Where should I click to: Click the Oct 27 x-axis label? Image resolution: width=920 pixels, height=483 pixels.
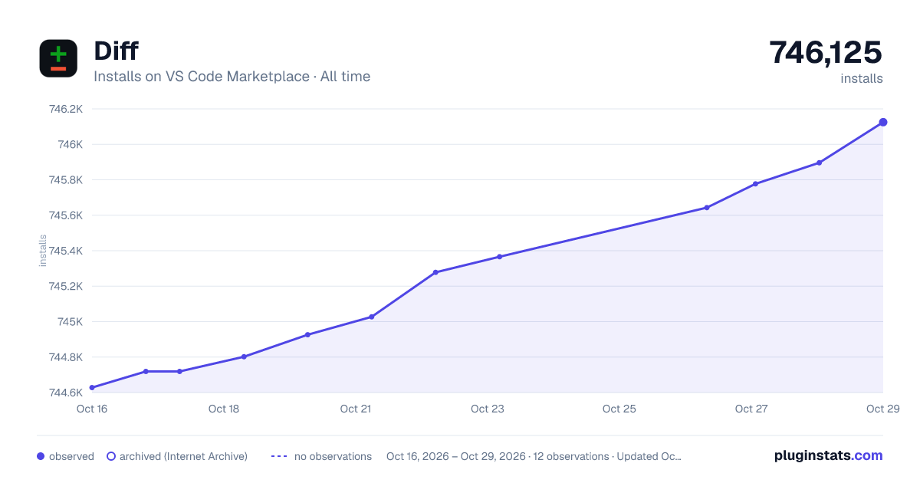[751, 409]
